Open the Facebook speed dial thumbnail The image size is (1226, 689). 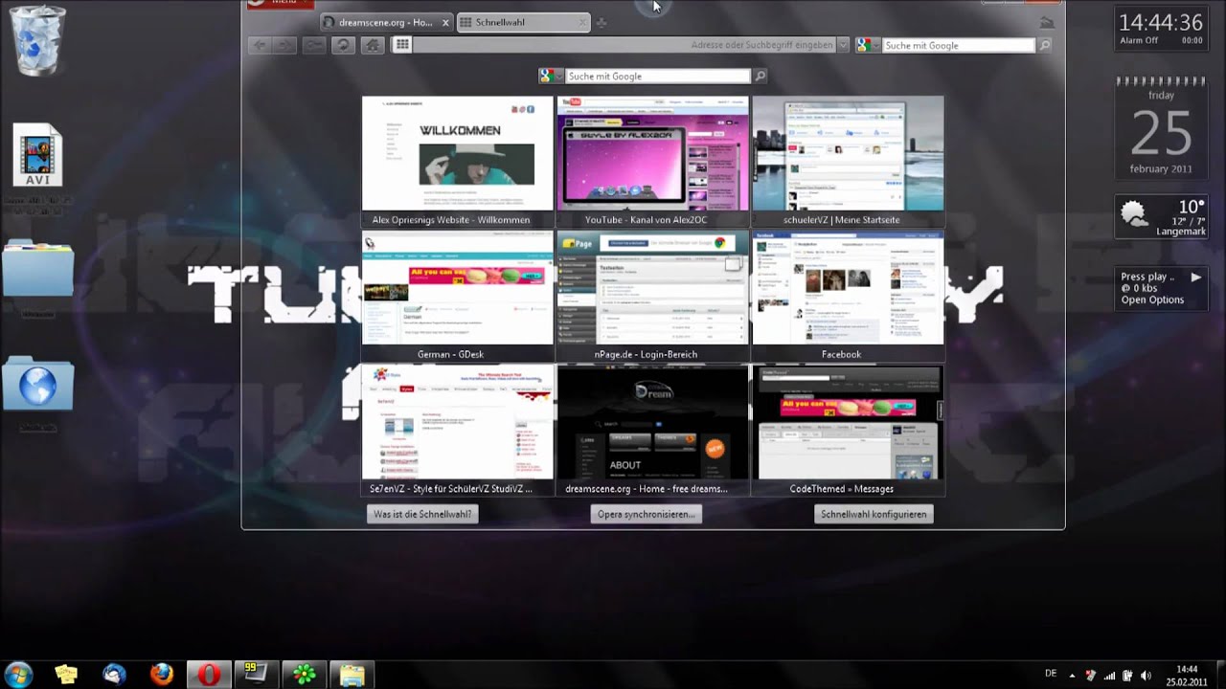tap(848, 296)
